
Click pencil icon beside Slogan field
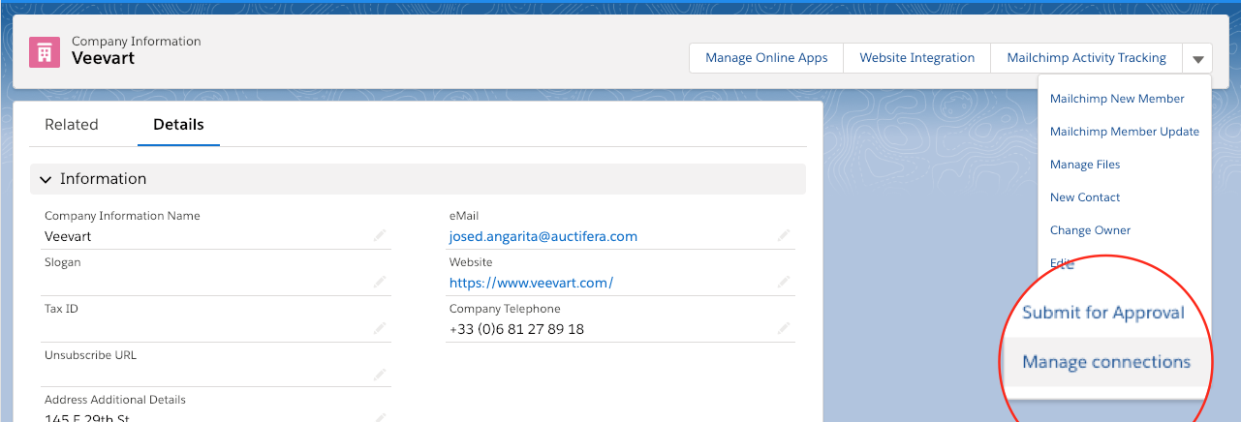(380, 282)
